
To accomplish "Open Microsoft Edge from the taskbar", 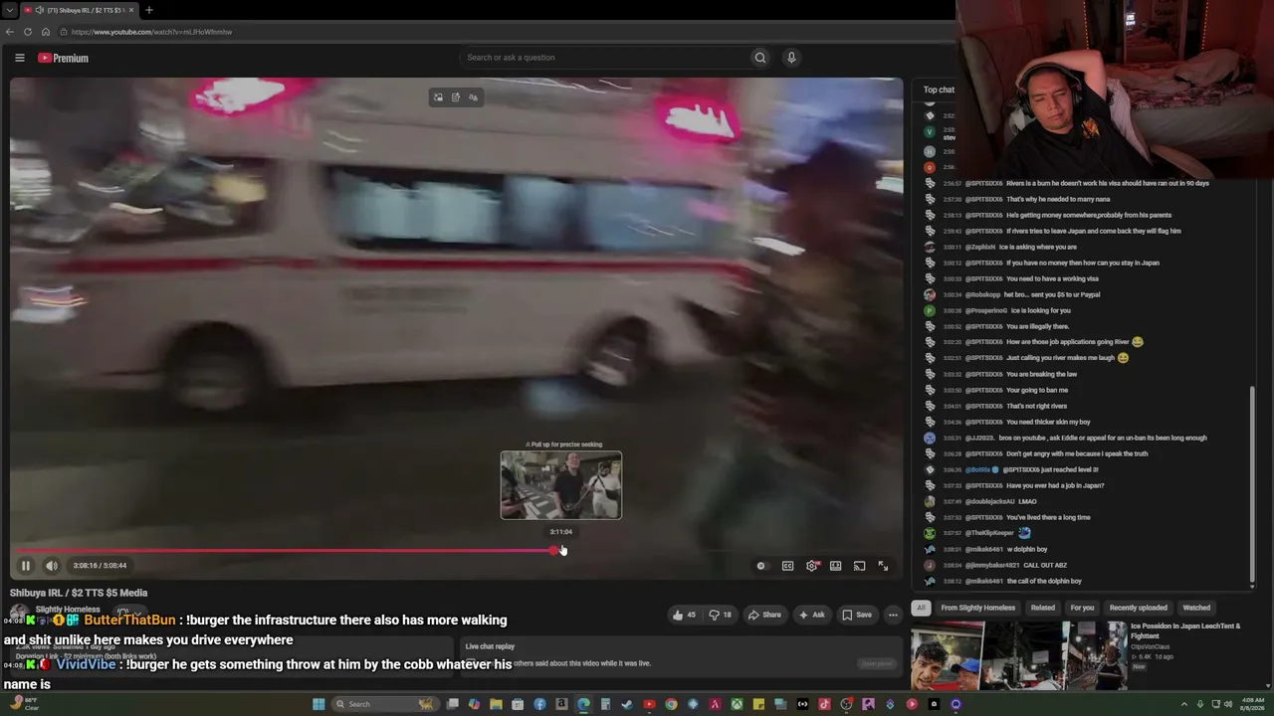I will 583,704.
